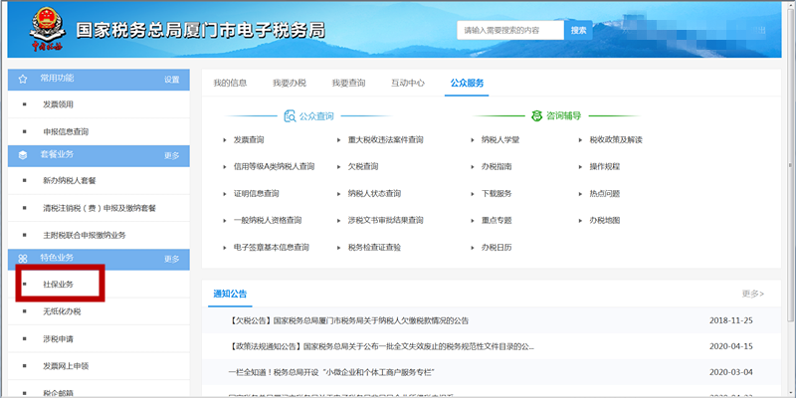
Task: Open 办税地图 link
Action: [605, 220]
